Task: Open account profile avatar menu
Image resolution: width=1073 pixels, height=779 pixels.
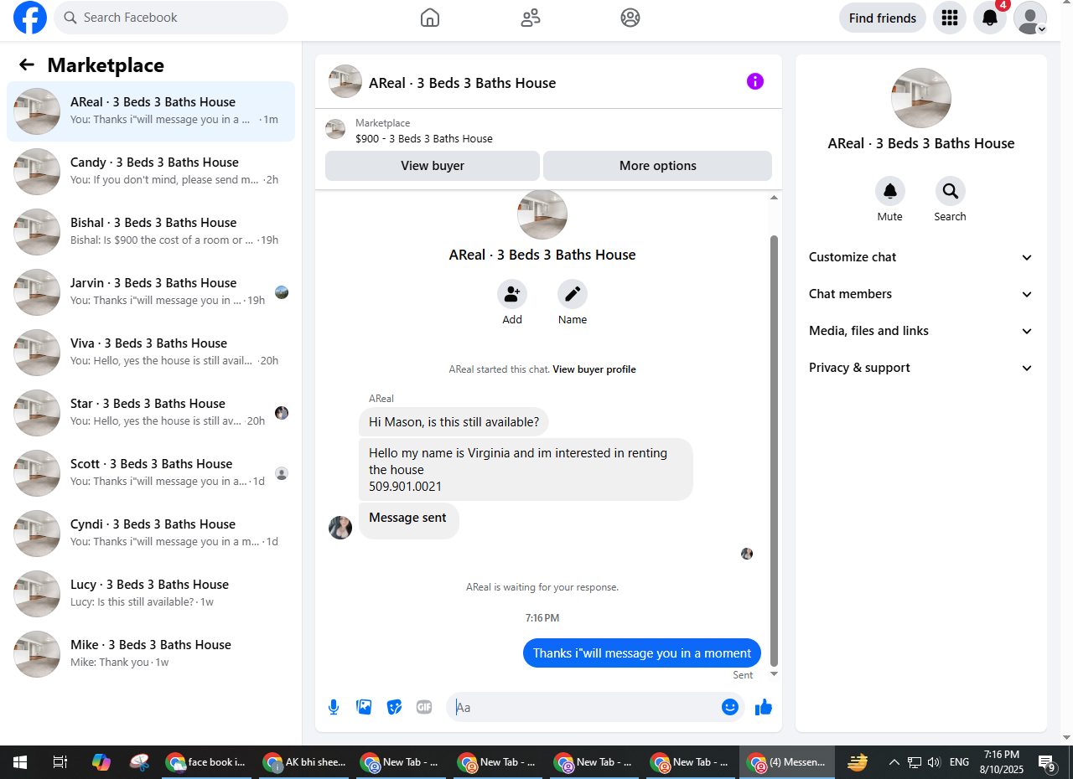Action: [1030, 18]
